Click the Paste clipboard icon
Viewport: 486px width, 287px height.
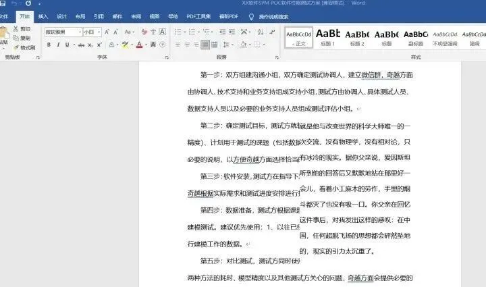point(3,34)
